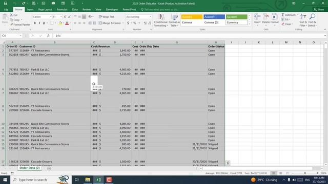Click the Windows search box in taskbar
328x184 pixels.
pyautogui.click(x=41, y=179)
